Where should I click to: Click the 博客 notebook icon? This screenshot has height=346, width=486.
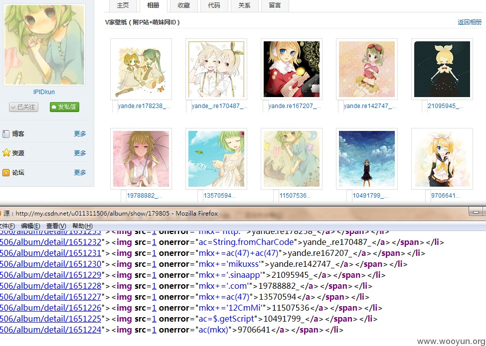tap(6, 134)
